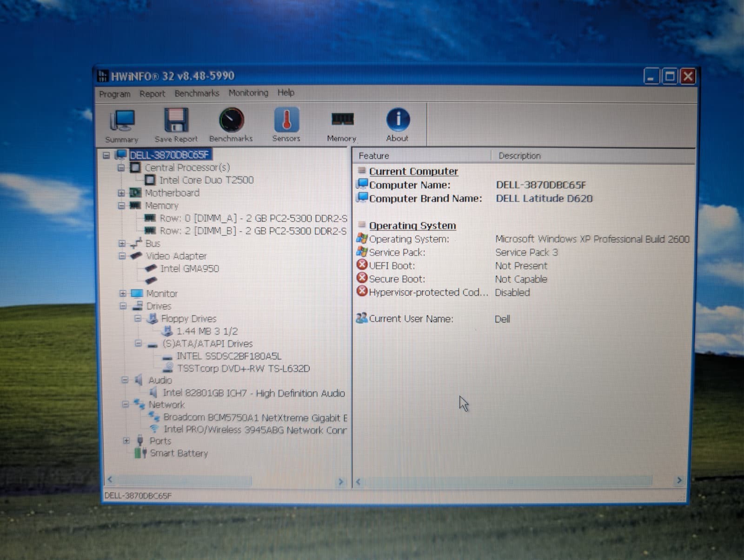Screen dimensions: 744x560
Task: Collapse the Video Adapter node
Action: pos(122,256)
